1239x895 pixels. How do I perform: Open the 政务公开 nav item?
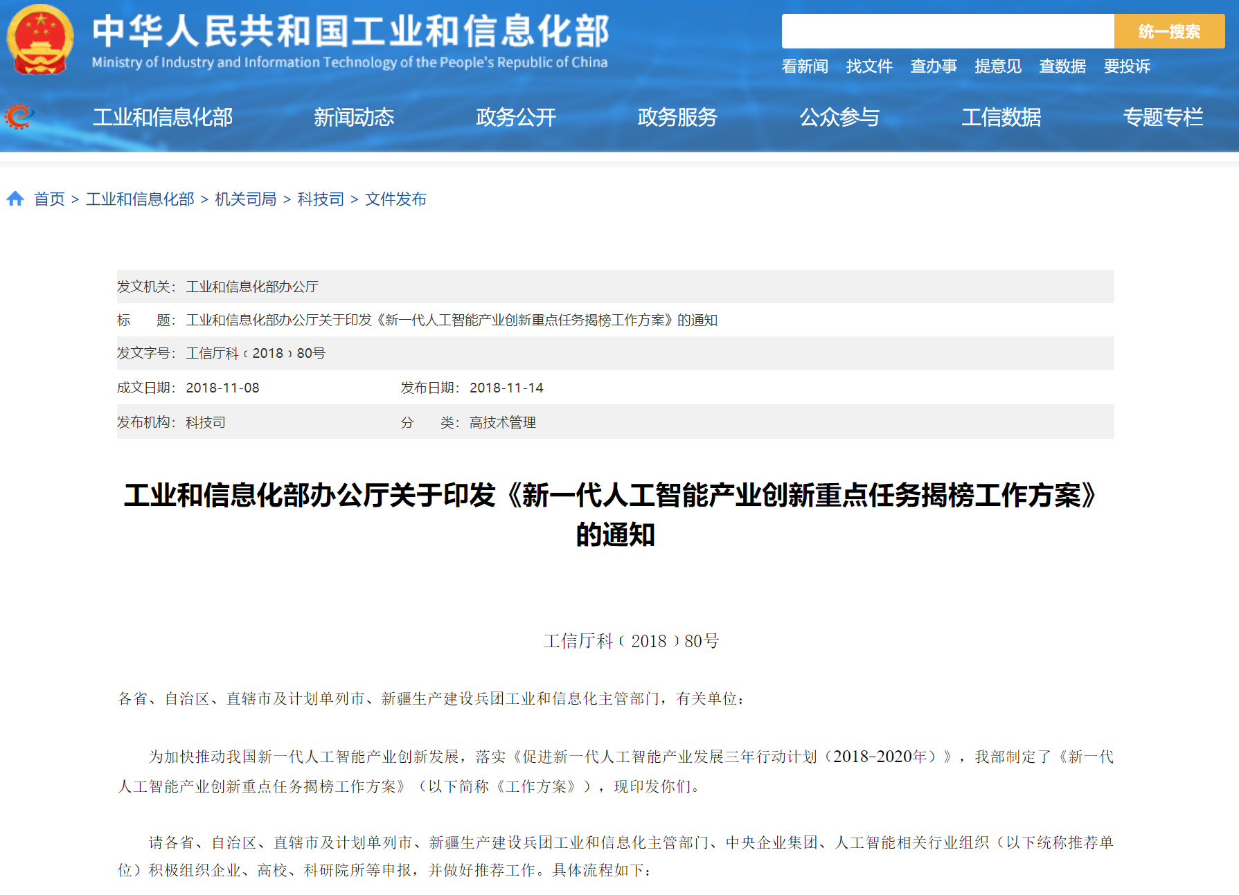pos(516,117)
